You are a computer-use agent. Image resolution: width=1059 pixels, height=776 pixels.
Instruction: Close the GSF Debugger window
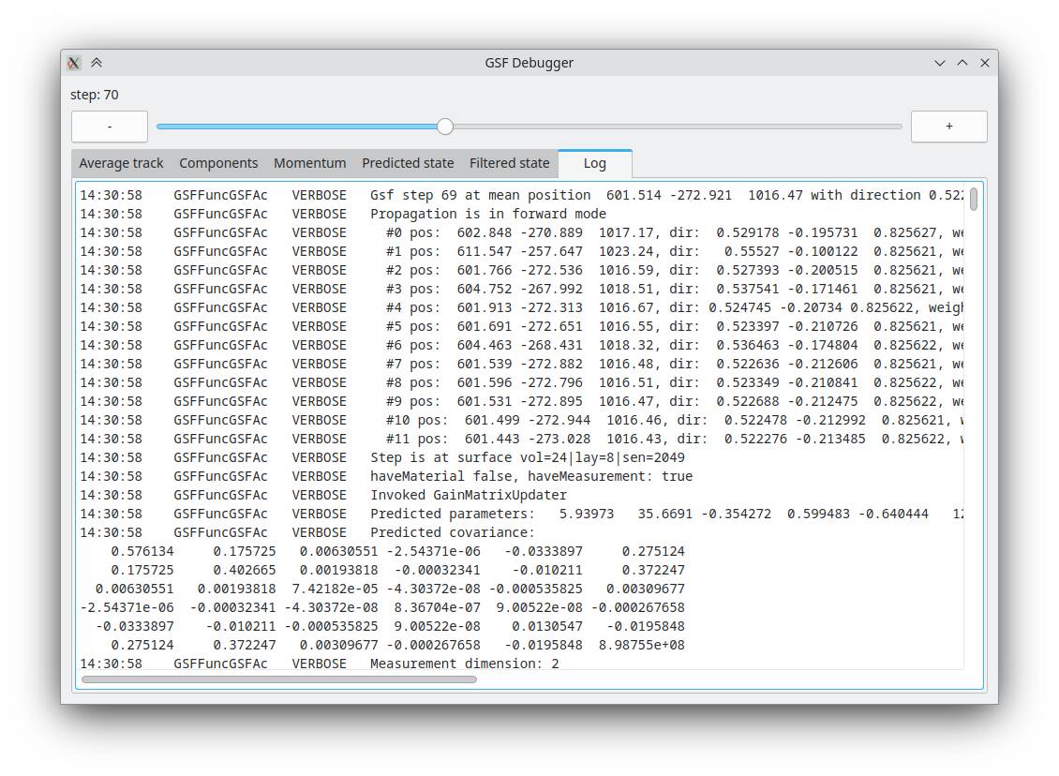coord(985,63)
